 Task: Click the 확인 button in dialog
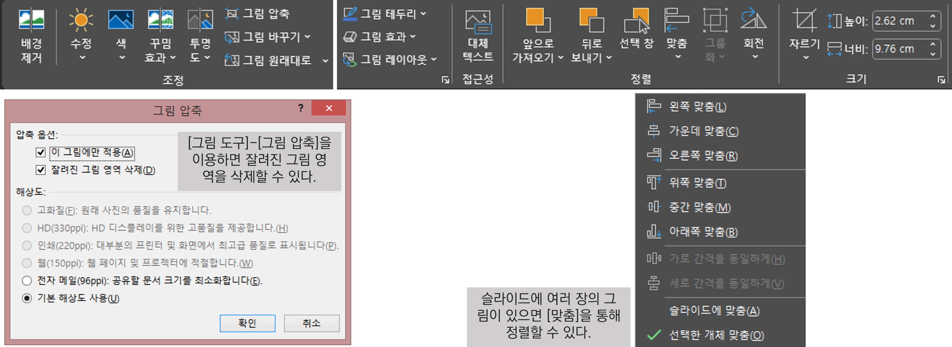click(x=247, y=323)
